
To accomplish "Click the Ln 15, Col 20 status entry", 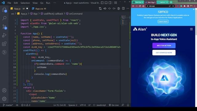I will (59, 105).
